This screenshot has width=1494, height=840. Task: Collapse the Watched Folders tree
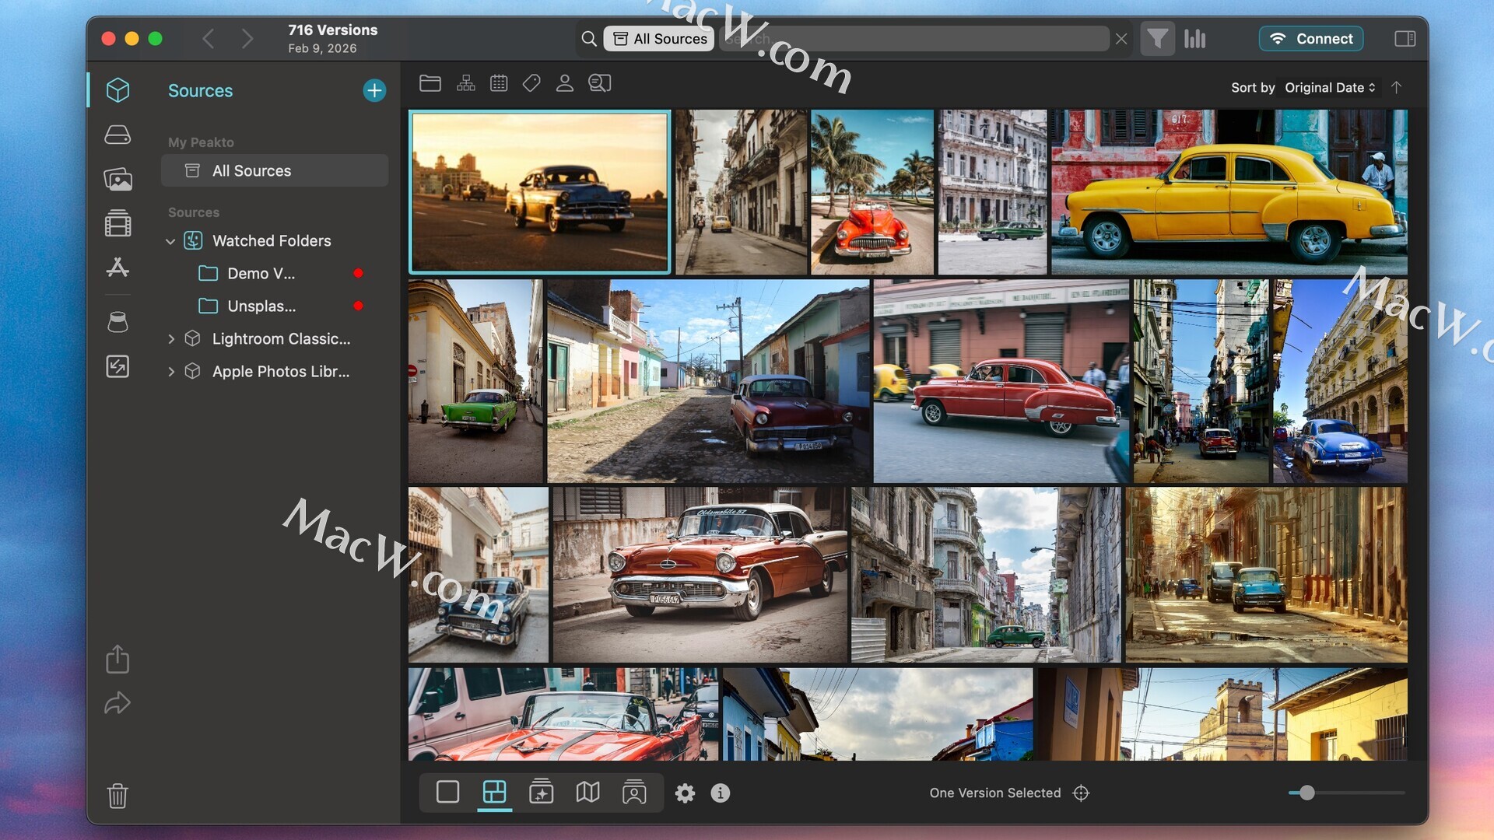click(170, 241)
